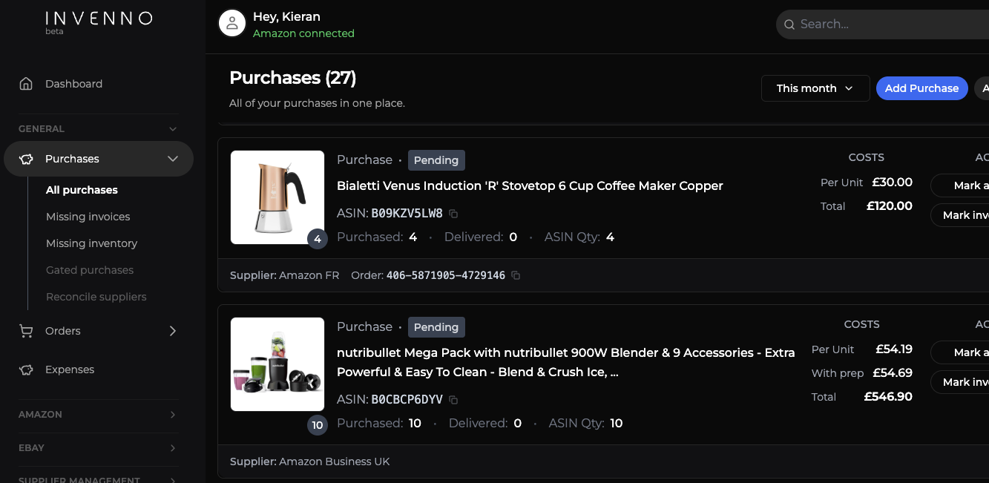This screenshot has width=989, height=483.
Task: Open the Bialetti coffee maker thumbnail
Action: (x=277, y=197)
